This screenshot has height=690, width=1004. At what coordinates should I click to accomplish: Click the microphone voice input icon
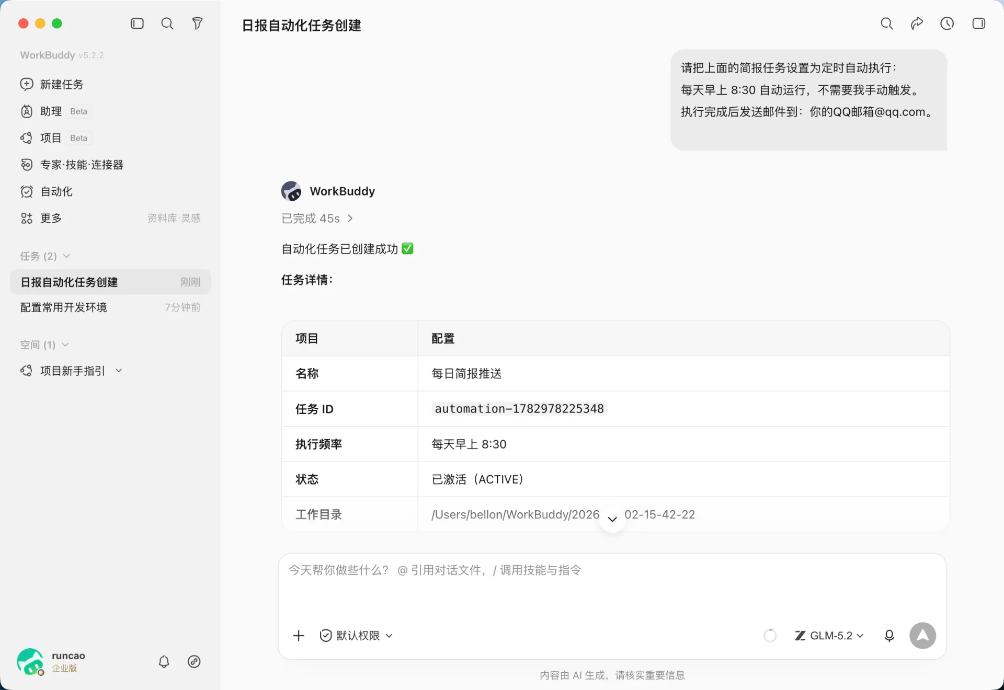889,636
